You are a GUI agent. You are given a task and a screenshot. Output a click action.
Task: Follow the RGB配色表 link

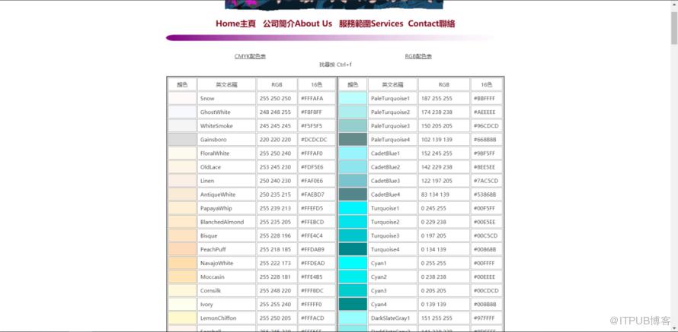point(418,56)
